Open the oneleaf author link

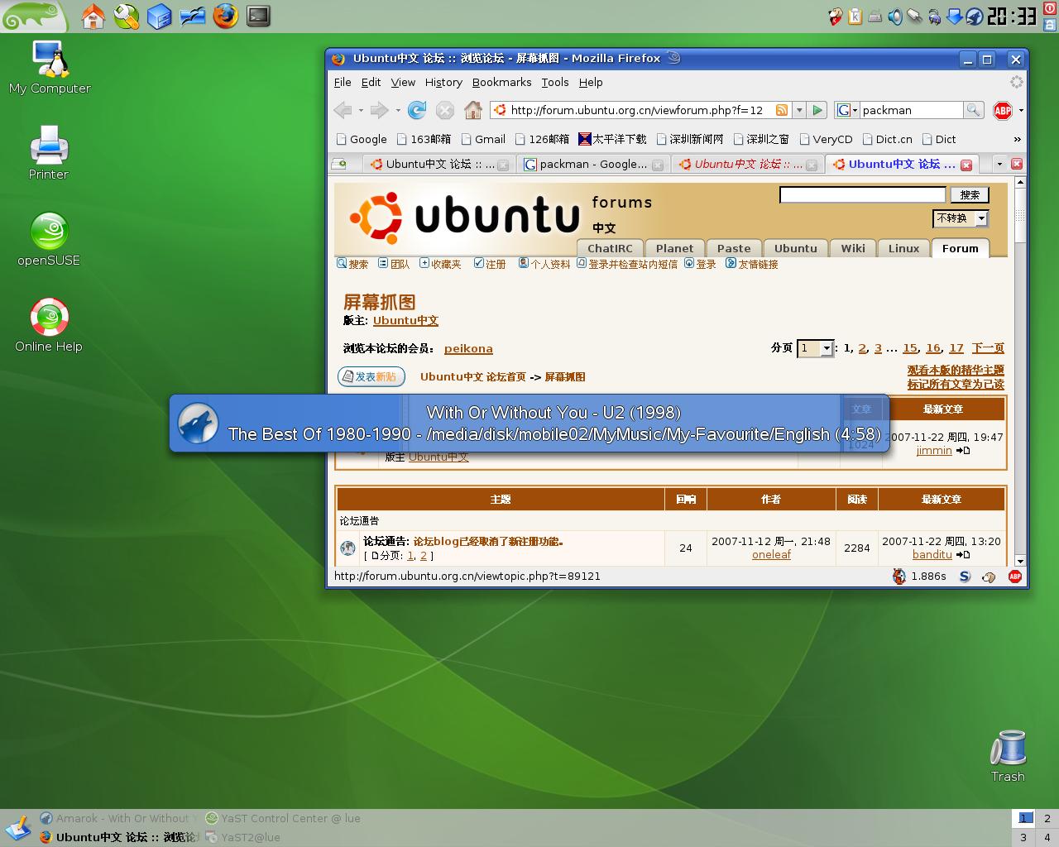(x=771, y=554)
